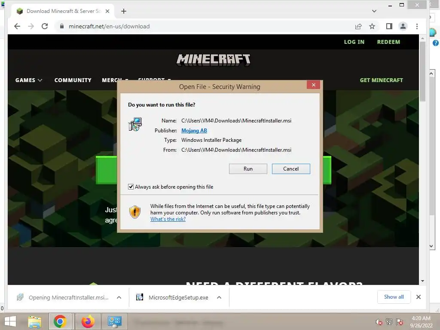Click the installer package icon in dialog
The width and height of the screenshot is (440, 330).
click(135, 124)
